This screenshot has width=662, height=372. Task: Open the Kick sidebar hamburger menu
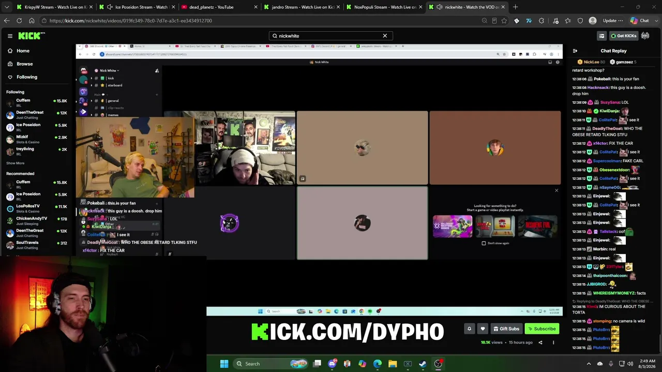tap(10, 36)
